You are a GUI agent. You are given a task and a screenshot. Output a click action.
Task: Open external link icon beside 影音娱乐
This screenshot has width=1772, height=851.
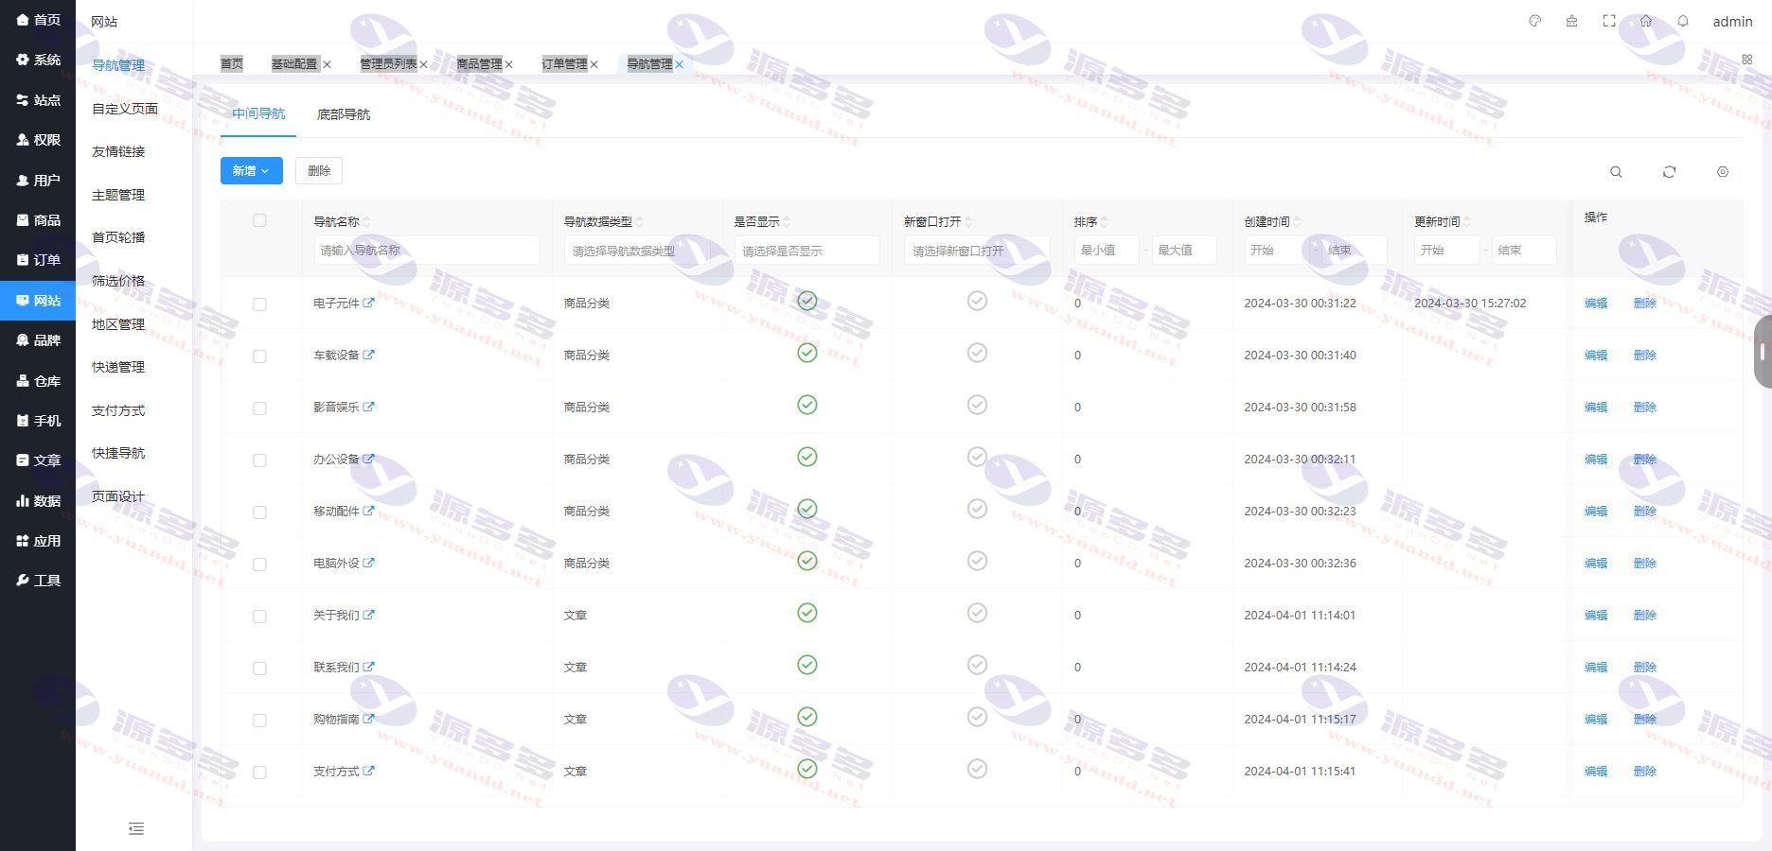coord(369,407)
